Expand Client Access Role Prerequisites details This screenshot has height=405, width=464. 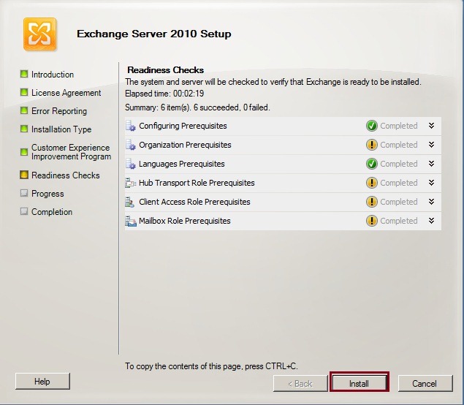pos(431,202)
